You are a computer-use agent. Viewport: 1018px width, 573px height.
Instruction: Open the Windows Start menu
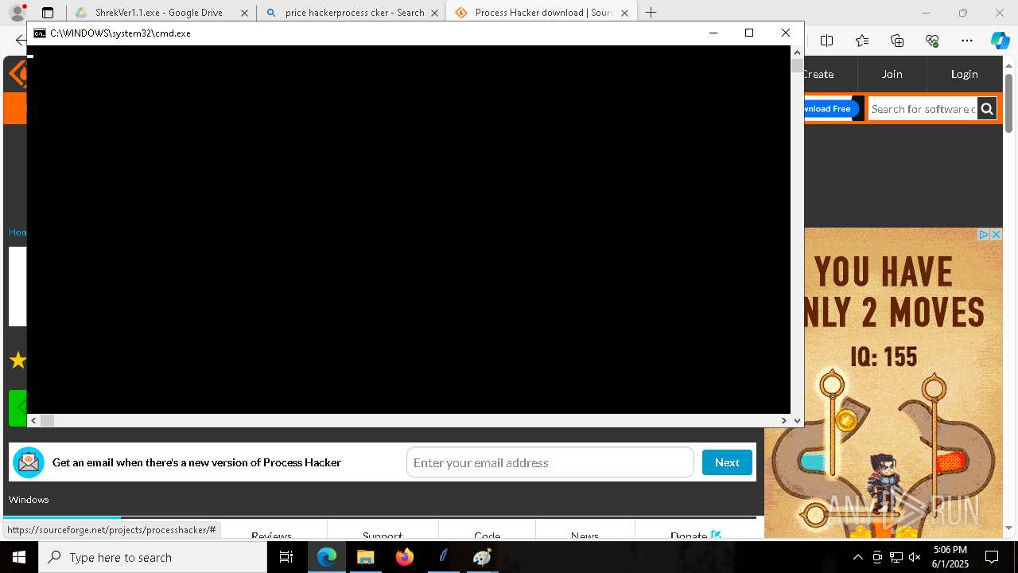(x=19, y=557)
